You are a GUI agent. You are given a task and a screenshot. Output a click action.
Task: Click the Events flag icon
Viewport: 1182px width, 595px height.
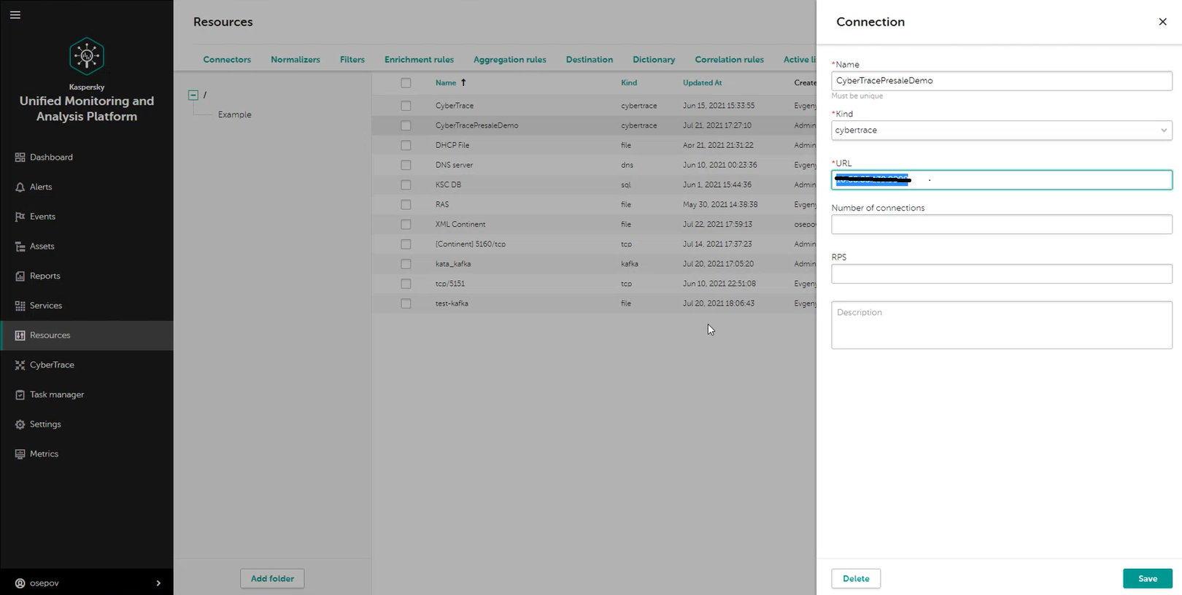20,217
